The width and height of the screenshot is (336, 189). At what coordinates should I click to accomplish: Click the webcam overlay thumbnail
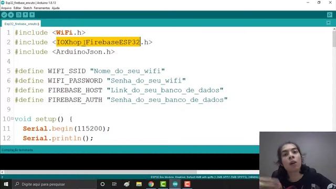pos(298,160)
